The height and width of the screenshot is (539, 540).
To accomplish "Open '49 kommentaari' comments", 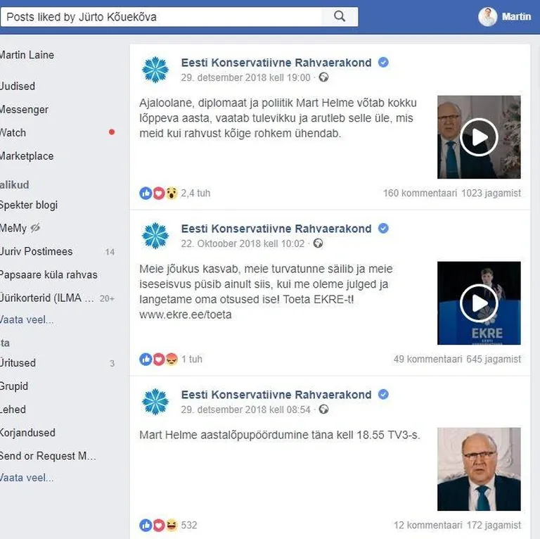I will (427, 359).
